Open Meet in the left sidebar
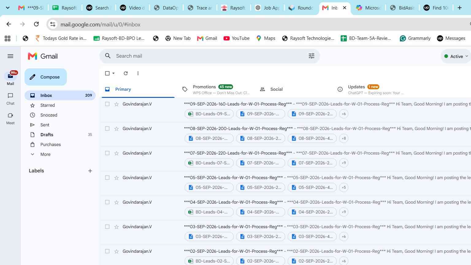This screenshot has height=265, width=471. (x=10, y=118)
